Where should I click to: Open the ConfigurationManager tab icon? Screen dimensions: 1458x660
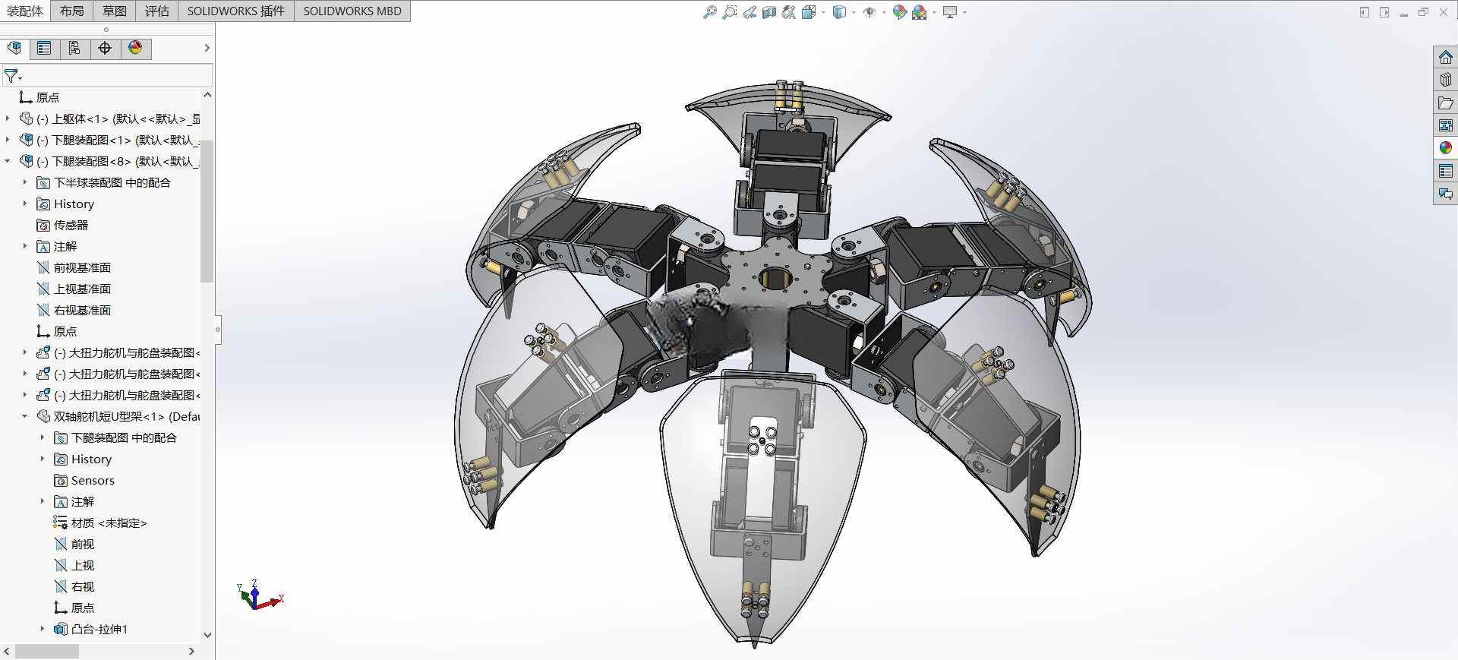point(74,49)
